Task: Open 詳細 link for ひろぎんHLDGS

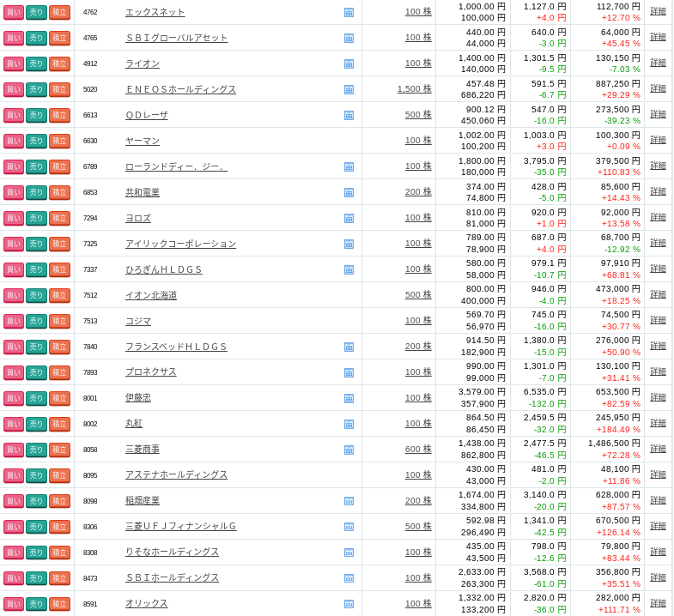Action: (658, 269)
